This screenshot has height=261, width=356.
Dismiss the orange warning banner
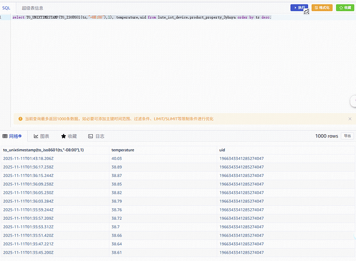(x=350, y=119)
